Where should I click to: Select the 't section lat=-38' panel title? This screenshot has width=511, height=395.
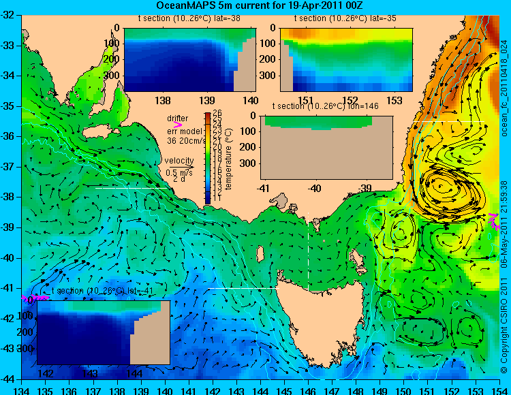(x=189, y=18)
